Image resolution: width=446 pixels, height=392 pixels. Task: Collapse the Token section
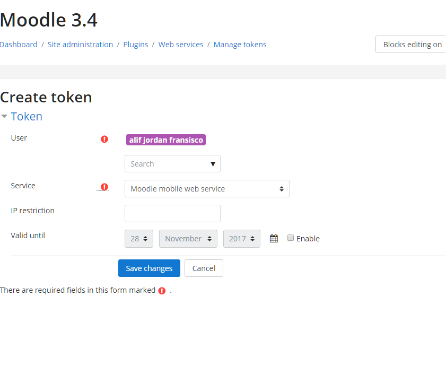click(x=4, y=116)
